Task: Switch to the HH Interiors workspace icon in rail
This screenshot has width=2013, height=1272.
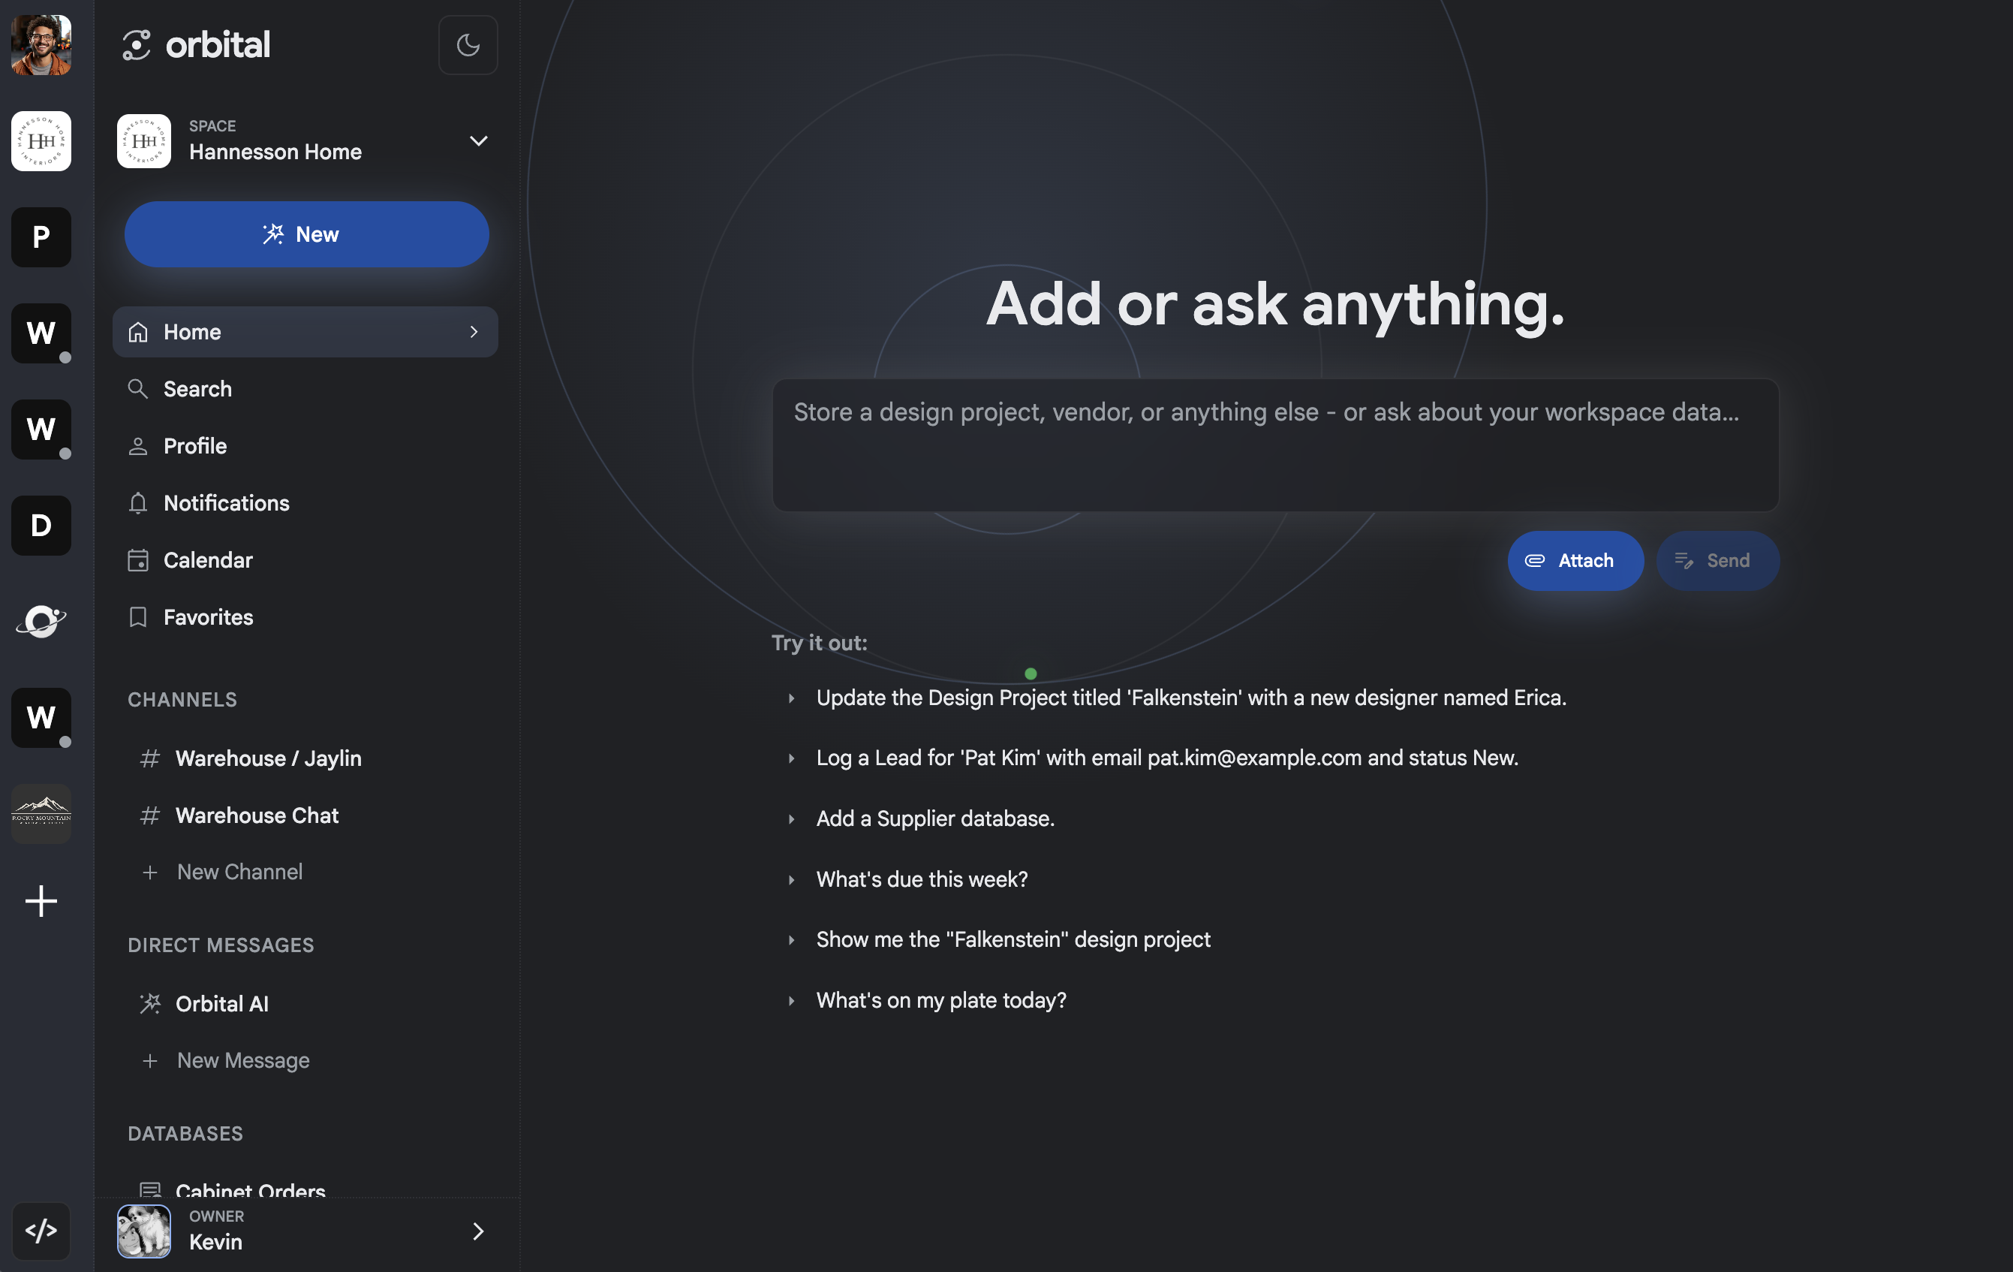Action: point(41,141)
